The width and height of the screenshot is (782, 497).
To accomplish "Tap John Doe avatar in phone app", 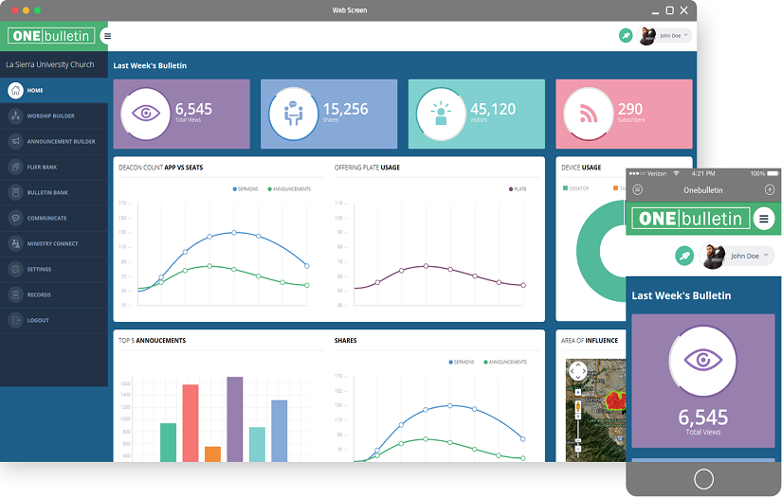I will tap(712, 256).
